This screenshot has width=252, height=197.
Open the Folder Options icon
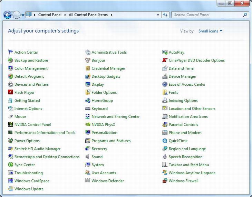pos(88,92)
